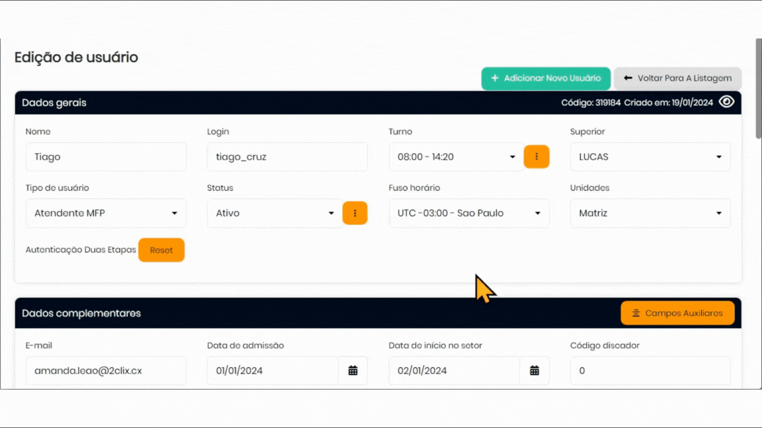This screenshot has height=428, width=762.
Task: Click the eye icon in Dados gerais header
Action: click(726, 102)
